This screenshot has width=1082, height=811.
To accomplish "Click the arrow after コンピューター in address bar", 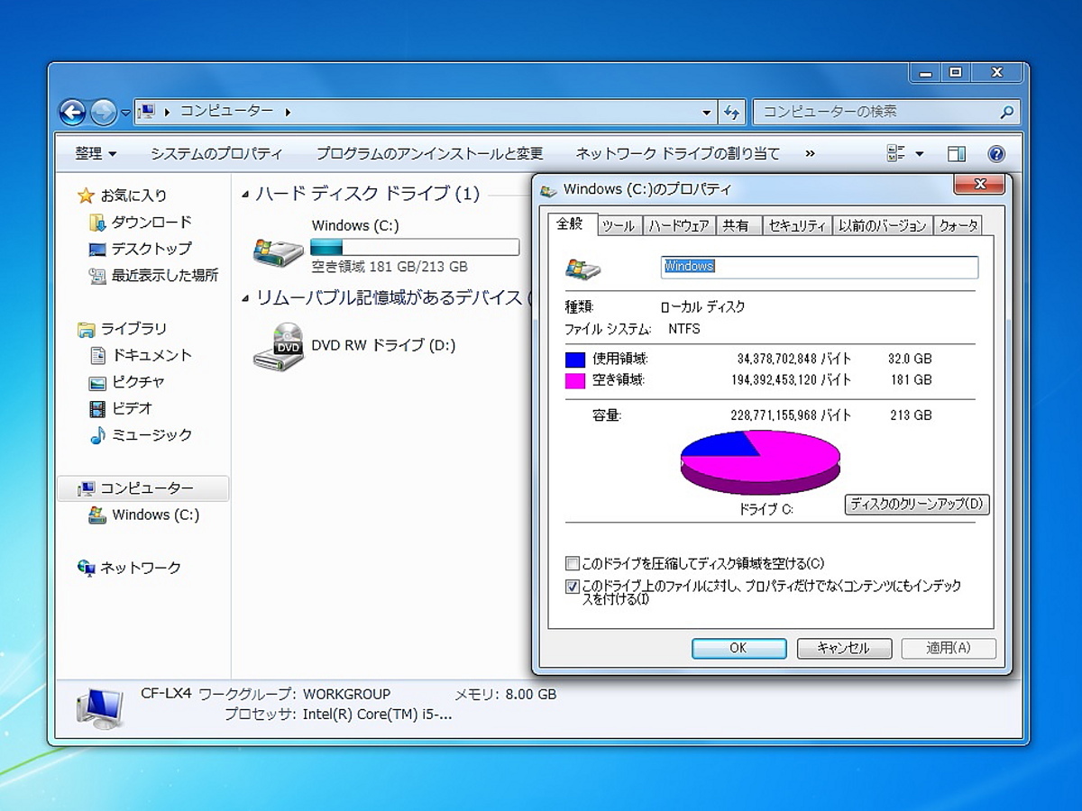I will tap(289, 112).
